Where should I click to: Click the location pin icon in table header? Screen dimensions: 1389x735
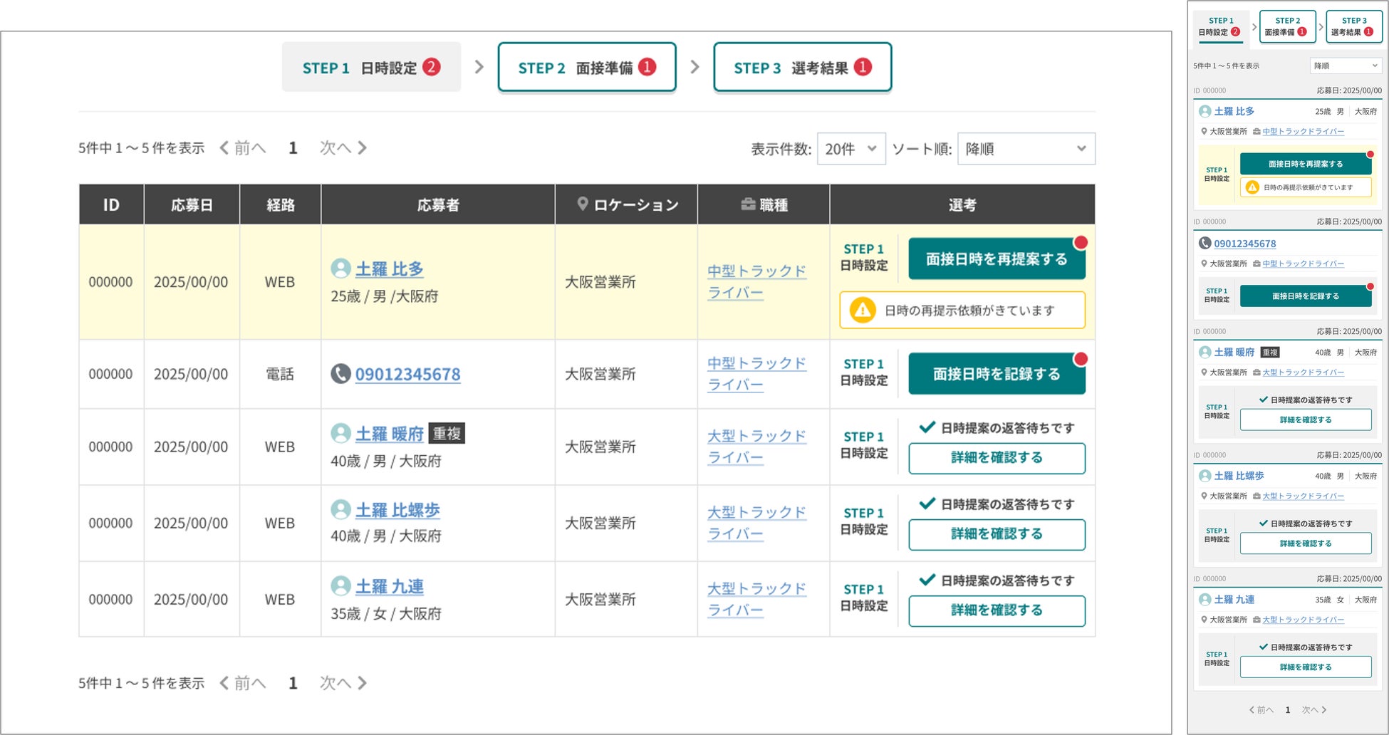point(582,204)
